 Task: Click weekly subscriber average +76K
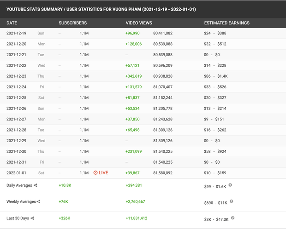coord(63,201)
